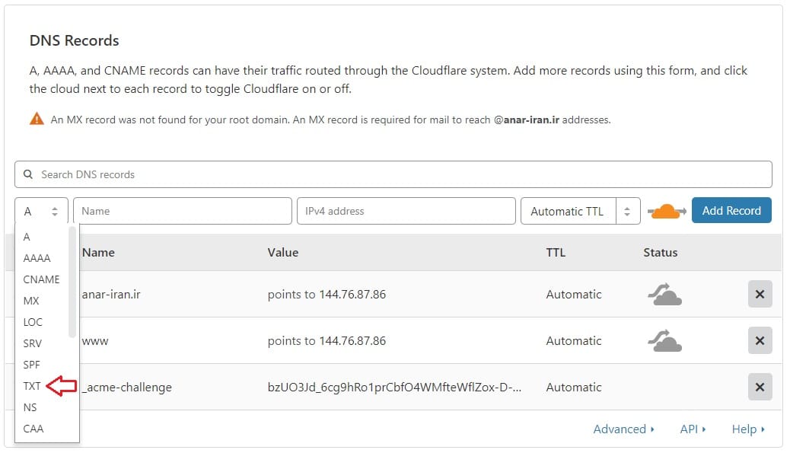Click the Add Record button

tap(731, 211)
